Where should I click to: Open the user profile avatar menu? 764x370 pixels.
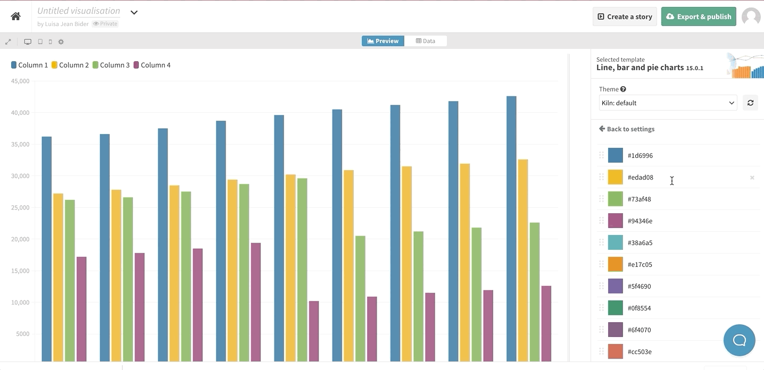pyautogui.click(x=751, y=16)
